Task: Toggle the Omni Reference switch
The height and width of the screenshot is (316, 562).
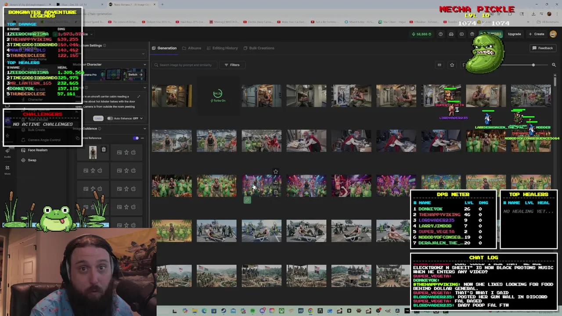Action: [136, 138]
